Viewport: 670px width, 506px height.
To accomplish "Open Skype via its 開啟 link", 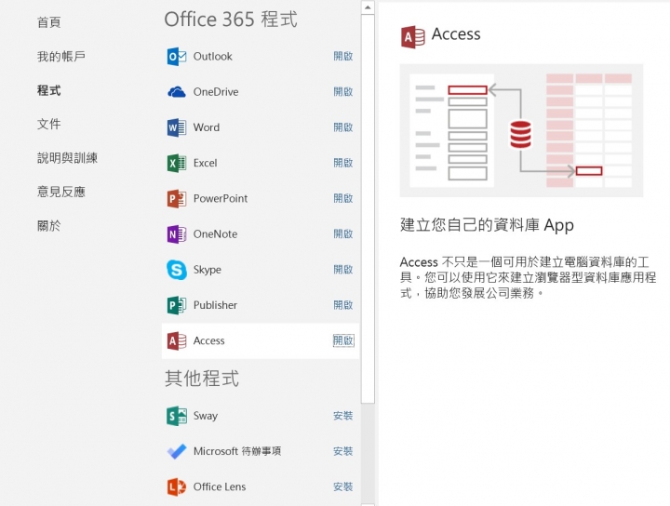I will point(343,270).
